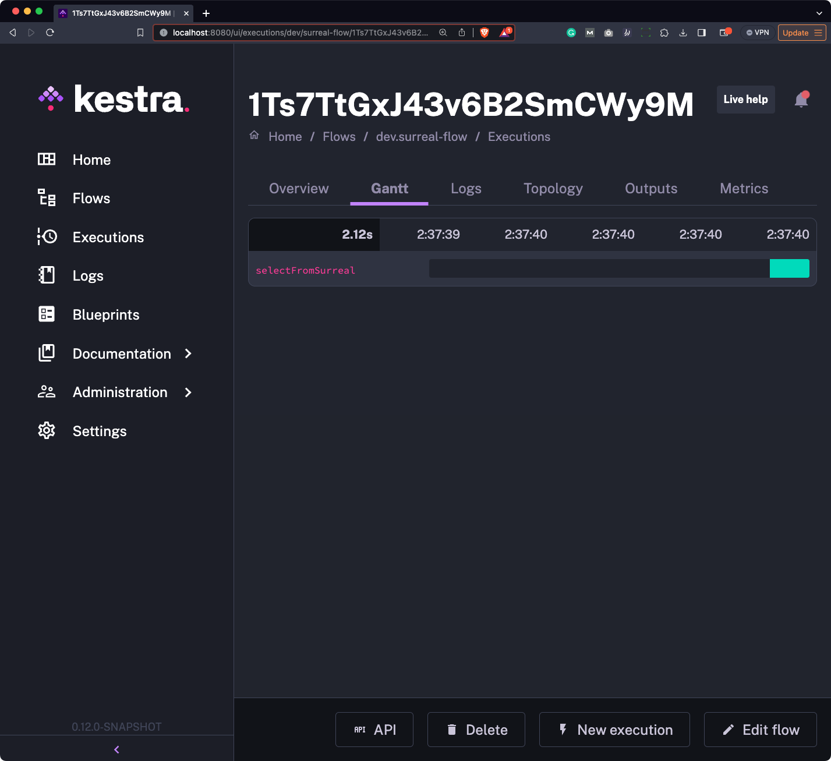Viewport: 831px width, 761px height.
Task: Click the Home grid icon in sidebar
Action: (47, 160)
